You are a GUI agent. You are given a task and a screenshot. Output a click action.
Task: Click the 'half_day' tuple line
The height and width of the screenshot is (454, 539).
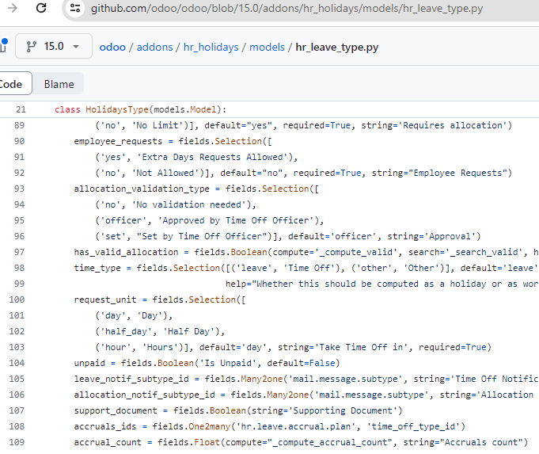pyautogui.click(x=160, y=331)
